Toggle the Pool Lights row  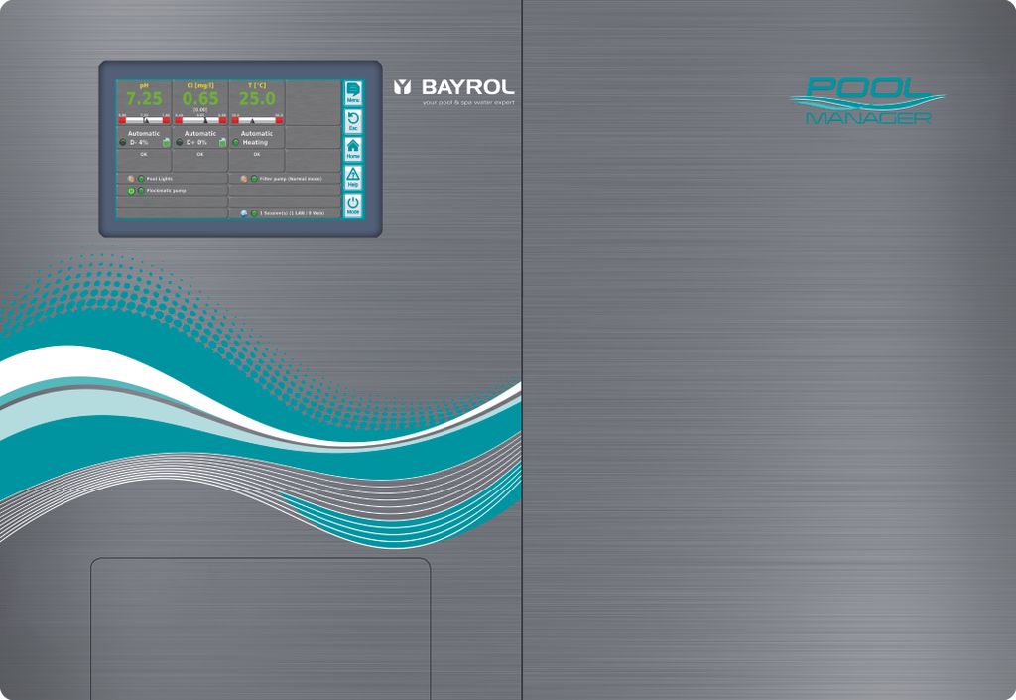[173, 179]
